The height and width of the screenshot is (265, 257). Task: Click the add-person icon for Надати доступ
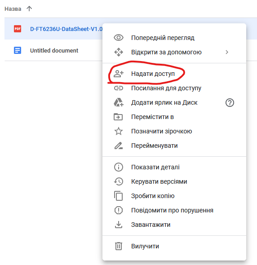(119, 74)
